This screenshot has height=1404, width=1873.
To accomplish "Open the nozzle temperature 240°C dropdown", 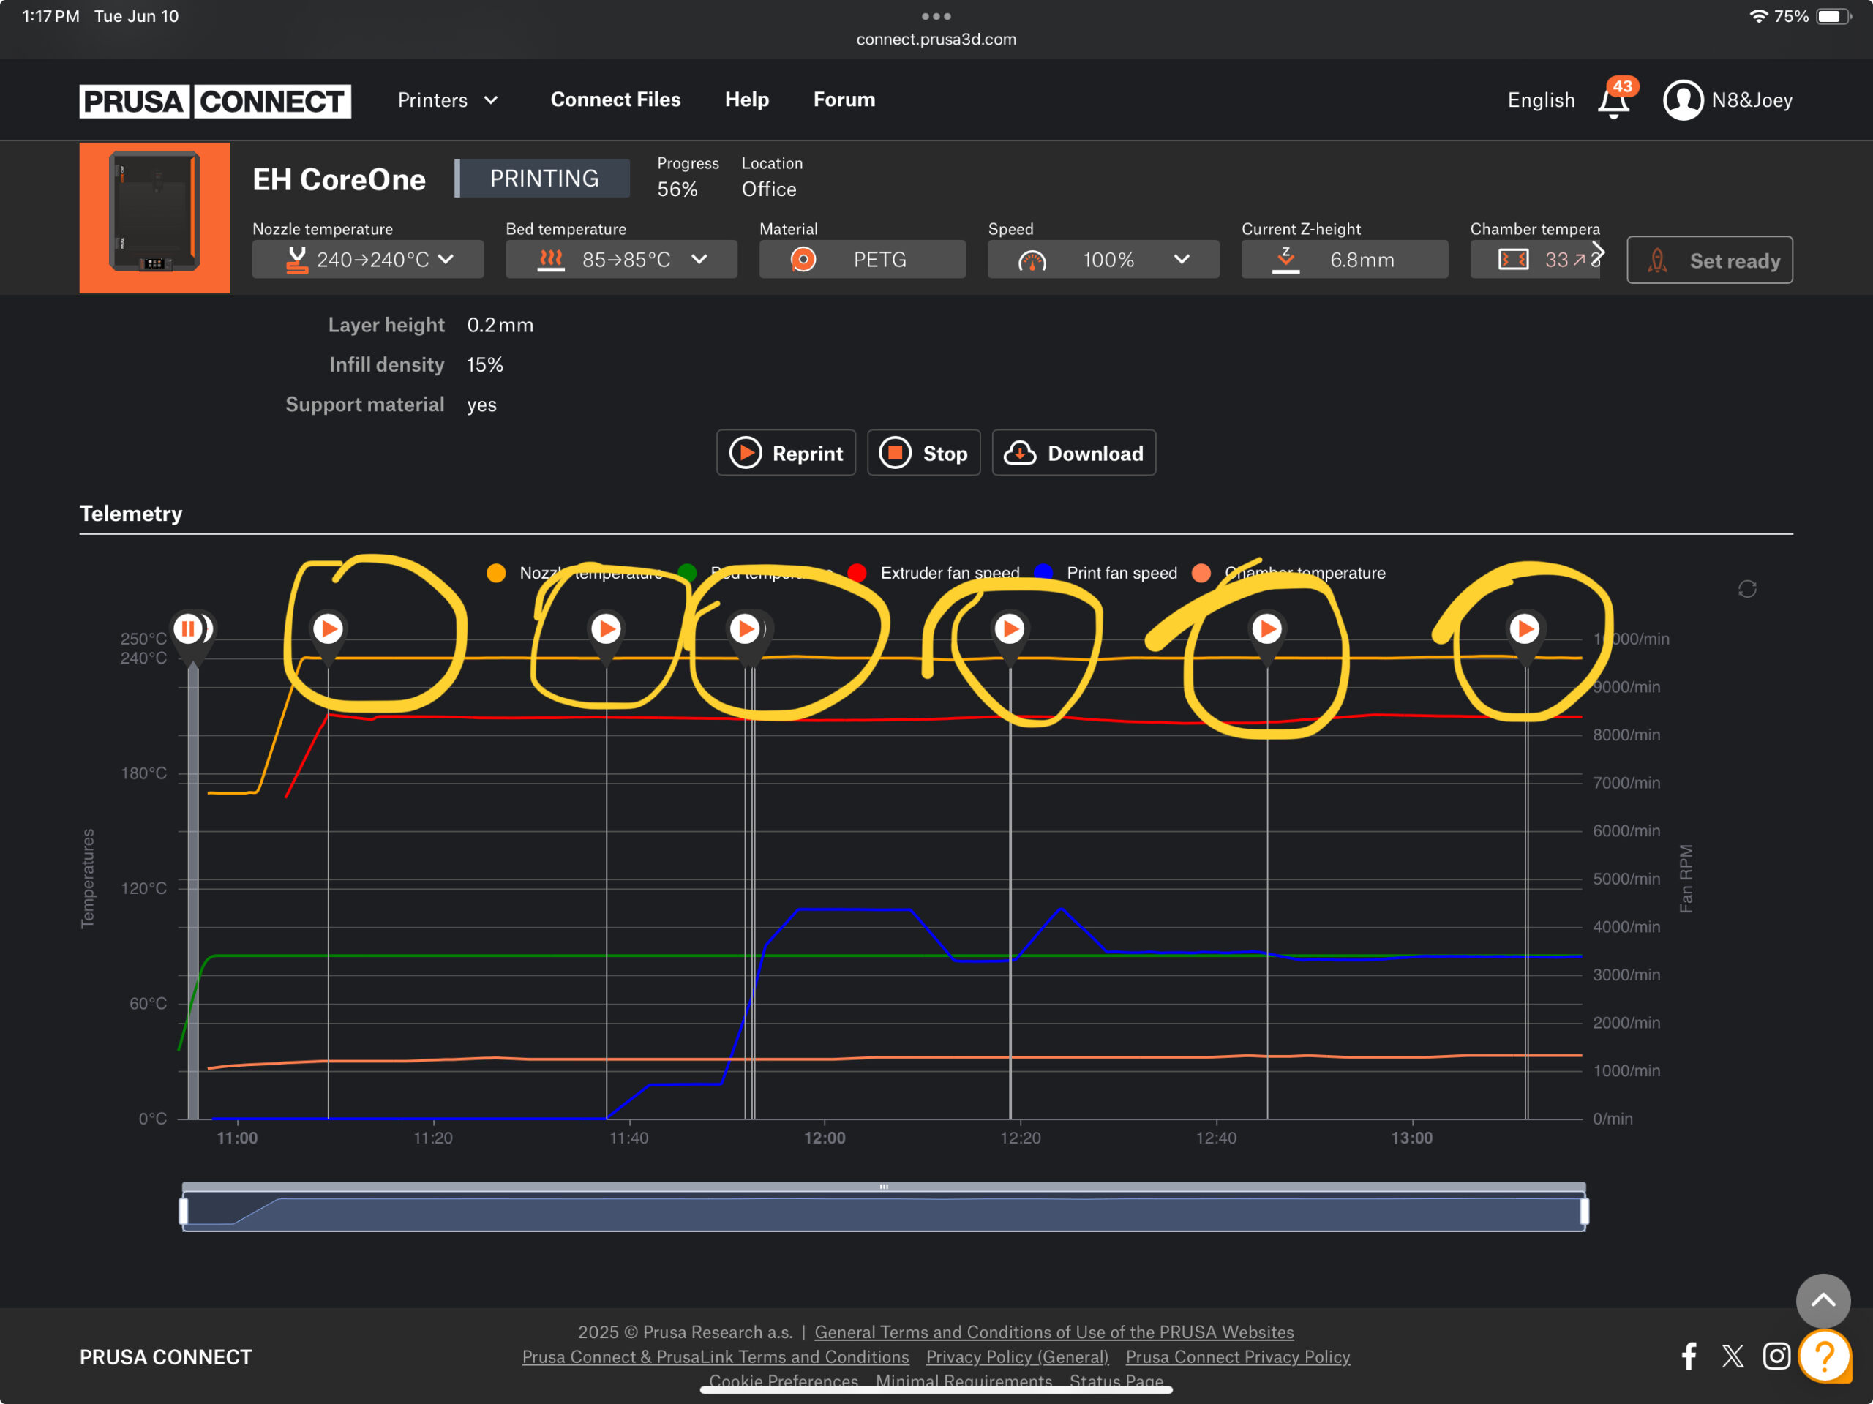I will pyautogui.click(x=367, y=259).
